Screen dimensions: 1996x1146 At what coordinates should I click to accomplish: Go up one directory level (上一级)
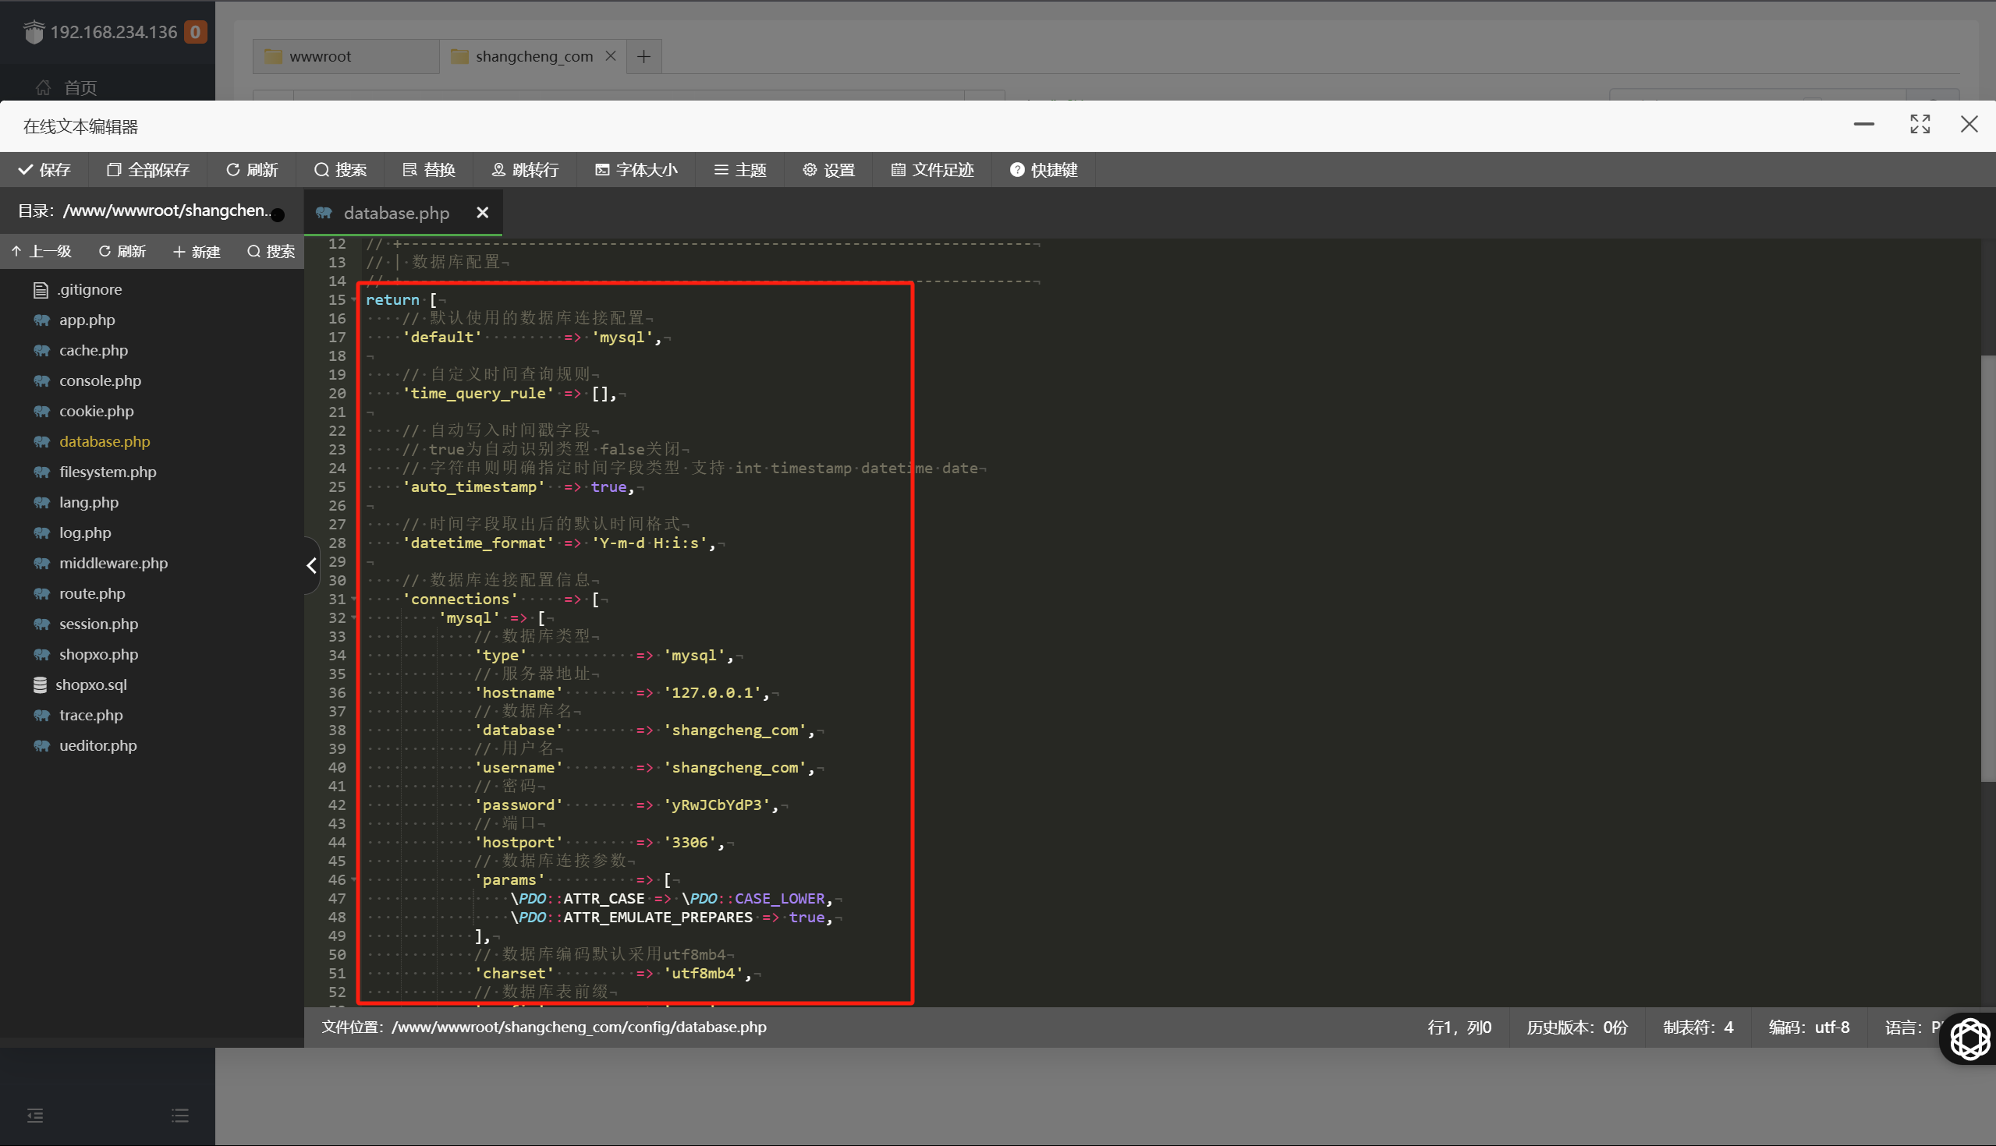click(x=42, y=251)
